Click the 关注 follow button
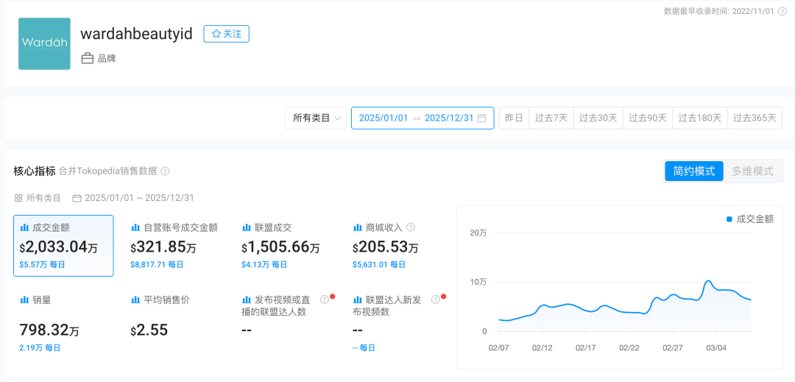 click(226, 34)
